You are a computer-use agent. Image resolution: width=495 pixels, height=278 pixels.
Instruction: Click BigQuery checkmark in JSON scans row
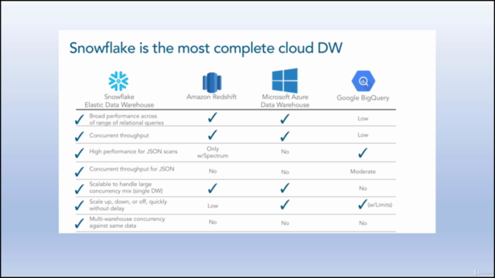point(363,153)
